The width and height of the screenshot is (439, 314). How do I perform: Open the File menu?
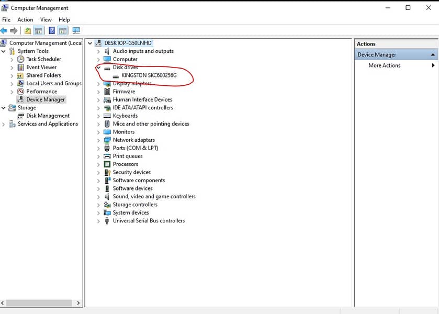(6, 19)
